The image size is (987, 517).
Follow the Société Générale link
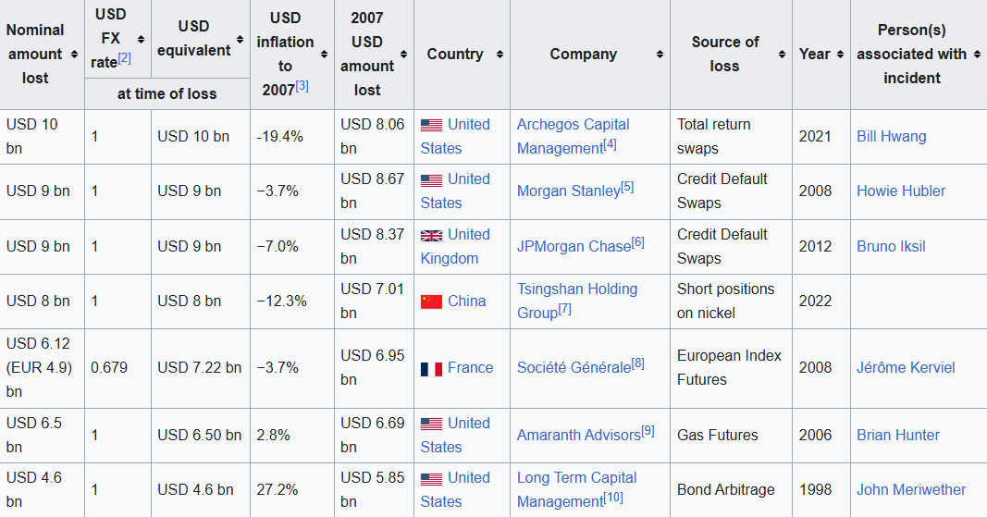(574, 368)
